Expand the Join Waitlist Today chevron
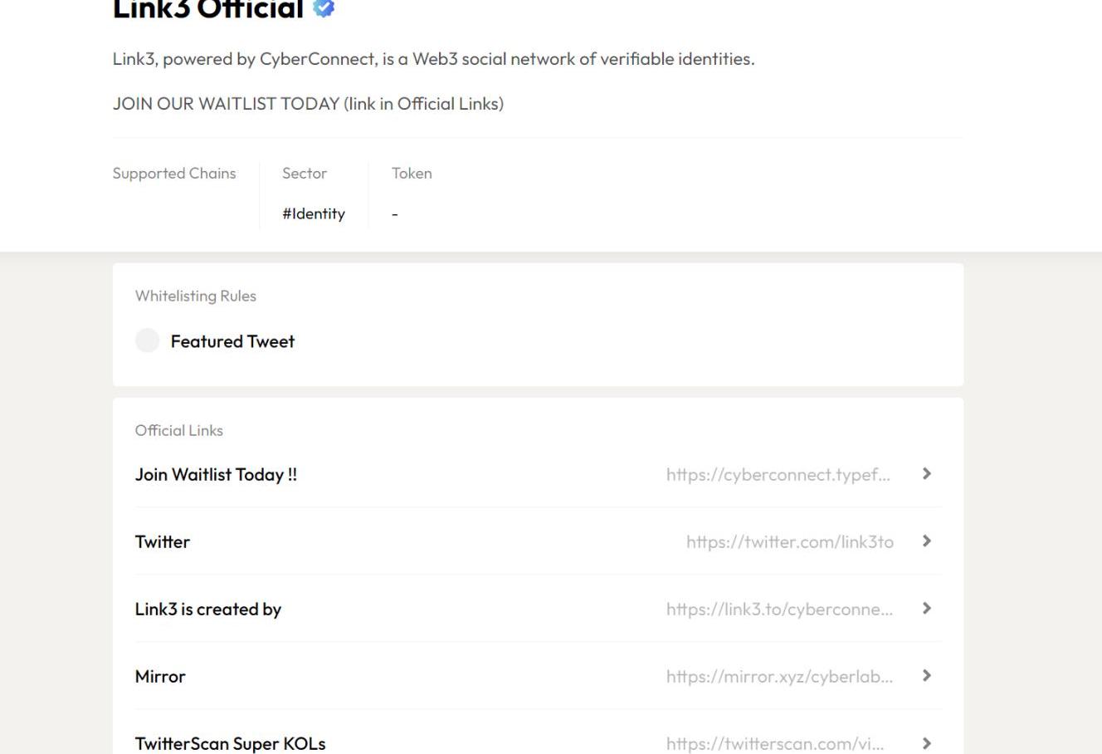The image size is (1102, 754). [927, 473]
